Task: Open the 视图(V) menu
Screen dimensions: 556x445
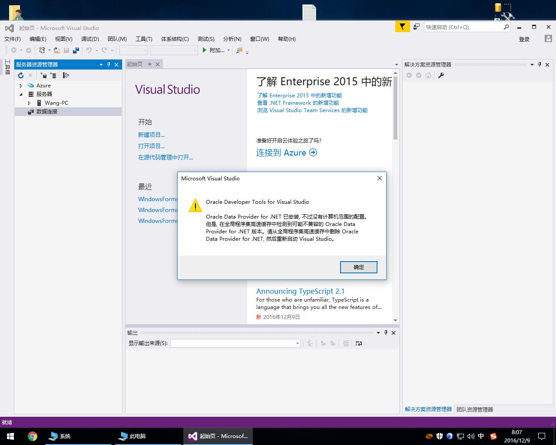Action: point(63,39)
